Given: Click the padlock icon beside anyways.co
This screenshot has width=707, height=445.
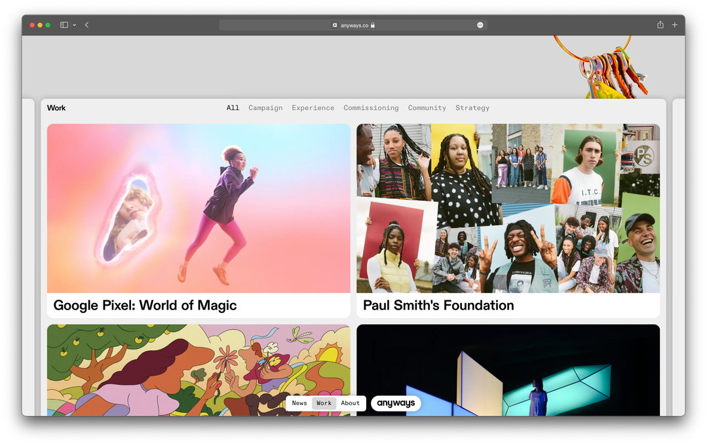Looking at the screenshot, I should point(373,26).
